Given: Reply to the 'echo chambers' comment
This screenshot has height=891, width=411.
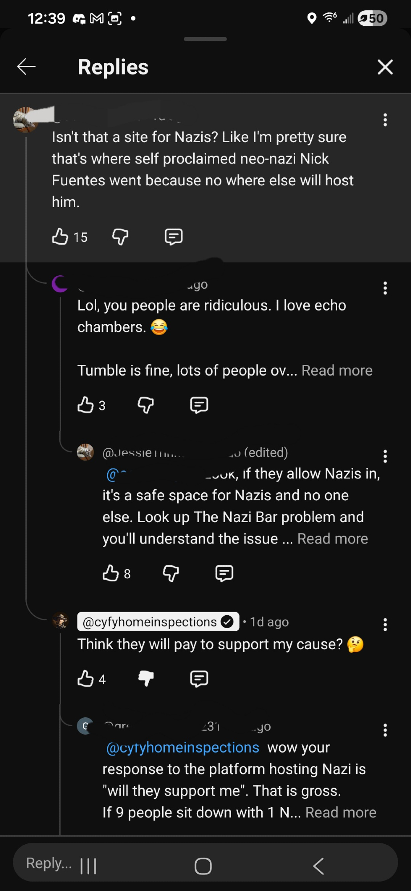Looking at the screenshot, I should click(199, 405).
